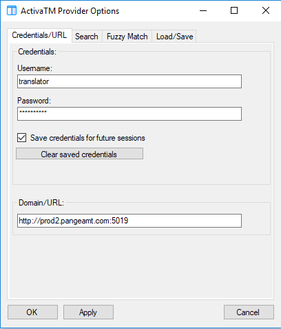This screenshot has width=281, height=329.
Task: Maximize the ActivaTM Provider Options window
Action: (234, 10)
